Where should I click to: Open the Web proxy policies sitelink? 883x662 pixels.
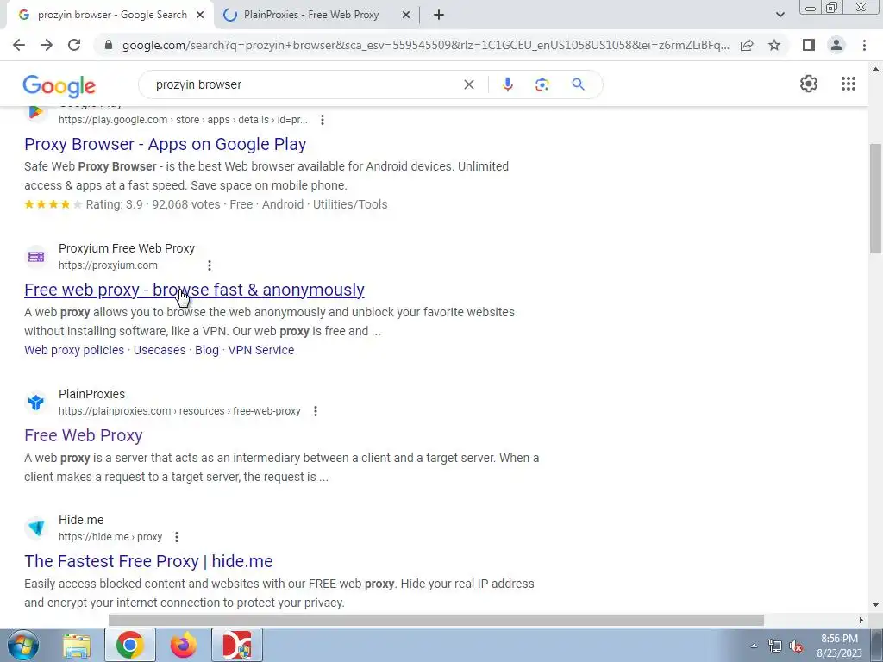click(x=74, y=350)
